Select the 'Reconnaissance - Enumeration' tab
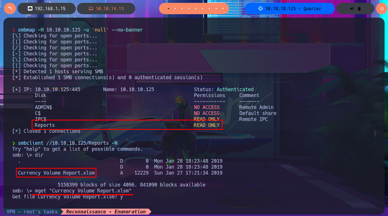 pos(106,212)
